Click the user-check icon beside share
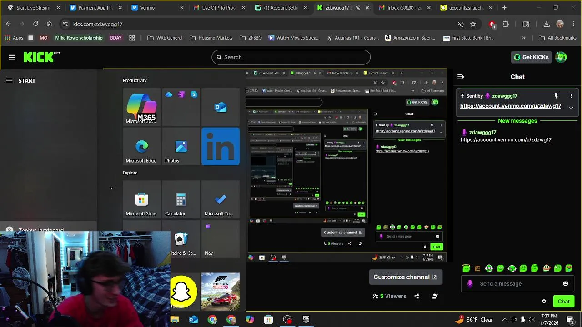The image size is (582, 327). point(435,296)
